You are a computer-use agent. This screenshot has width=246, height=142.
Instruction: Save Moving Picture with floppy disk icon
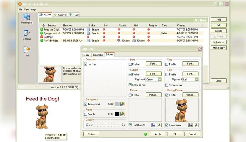(x=190, y=125)
